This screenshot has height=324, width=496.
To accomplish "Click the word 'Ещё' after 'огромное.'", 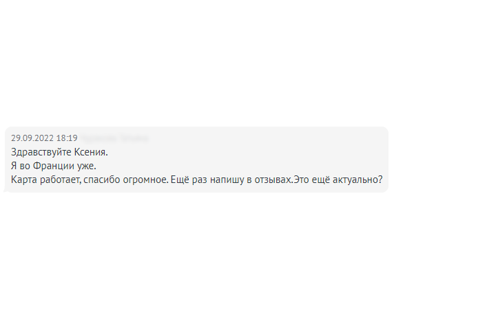I will 180,180.
